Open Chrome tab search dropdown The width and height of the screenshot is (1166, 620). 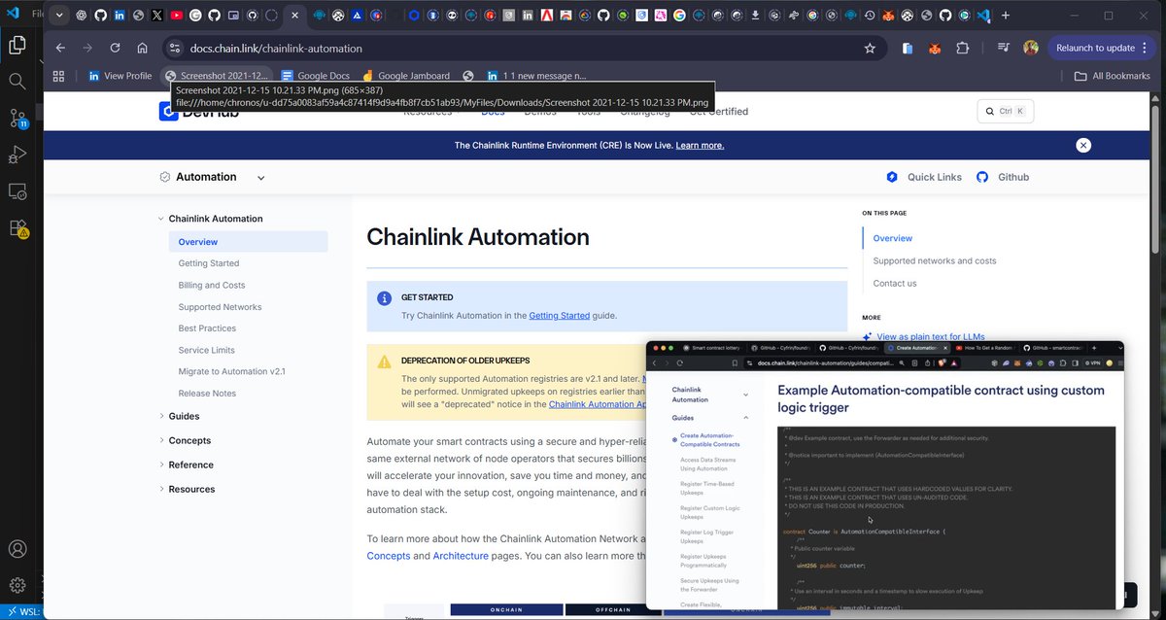[x=59, y=16]
